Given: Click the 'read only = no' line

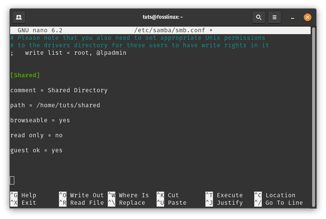Looking at the screenshot, I should [36, 135].
